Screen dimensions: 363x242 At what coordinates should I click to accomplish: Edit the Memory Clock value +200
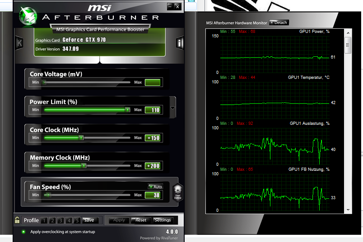pyautogui.click(x=153, y=166)
